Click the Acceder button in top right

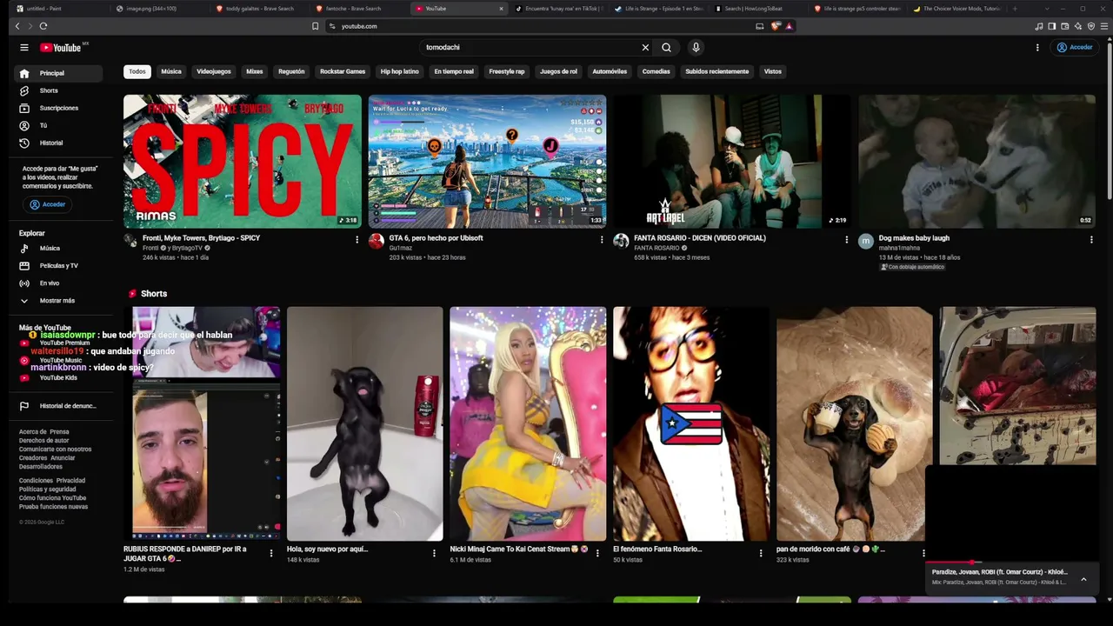(x=1075, y=48)
